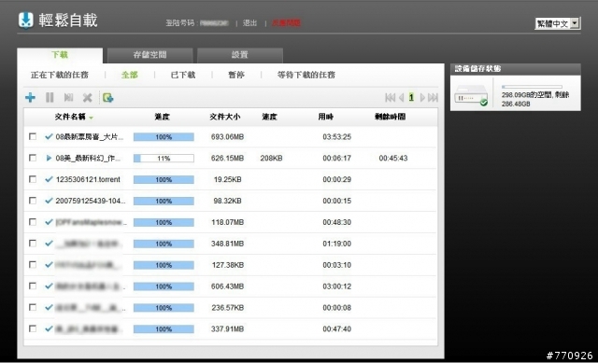Check the box for 337.91MB row

click(x=33, y=328)
